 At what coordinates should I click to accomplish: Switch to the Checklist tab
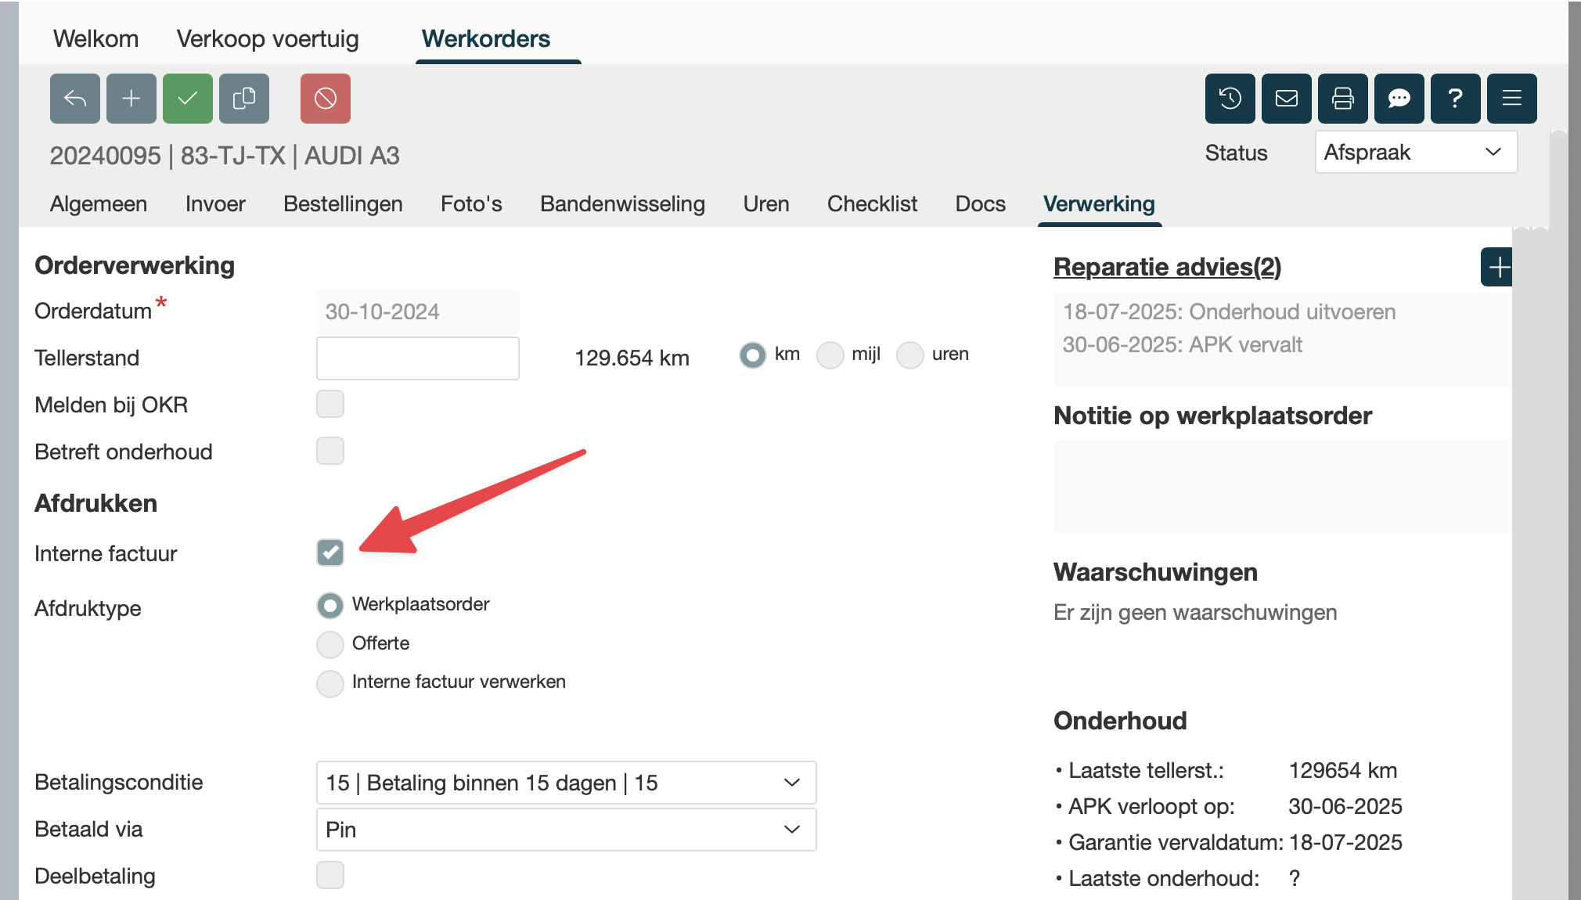[872, 203]
